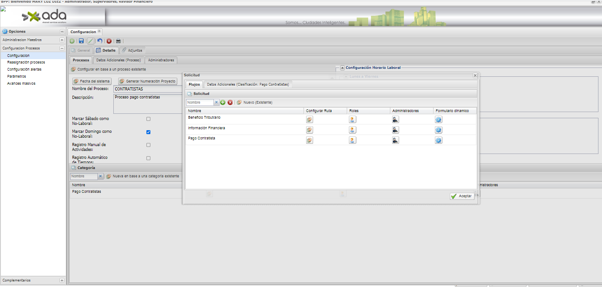Click green add icon in Solicitud toolbar

click(223, 102)
